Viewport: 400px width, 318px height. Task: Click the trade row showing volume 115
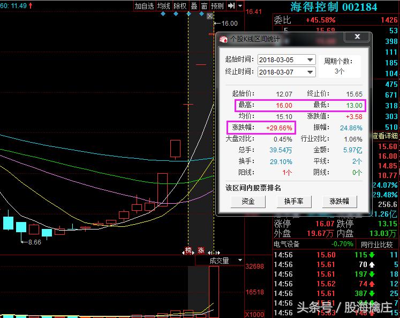pyautogui.click(x=336, y=255)
